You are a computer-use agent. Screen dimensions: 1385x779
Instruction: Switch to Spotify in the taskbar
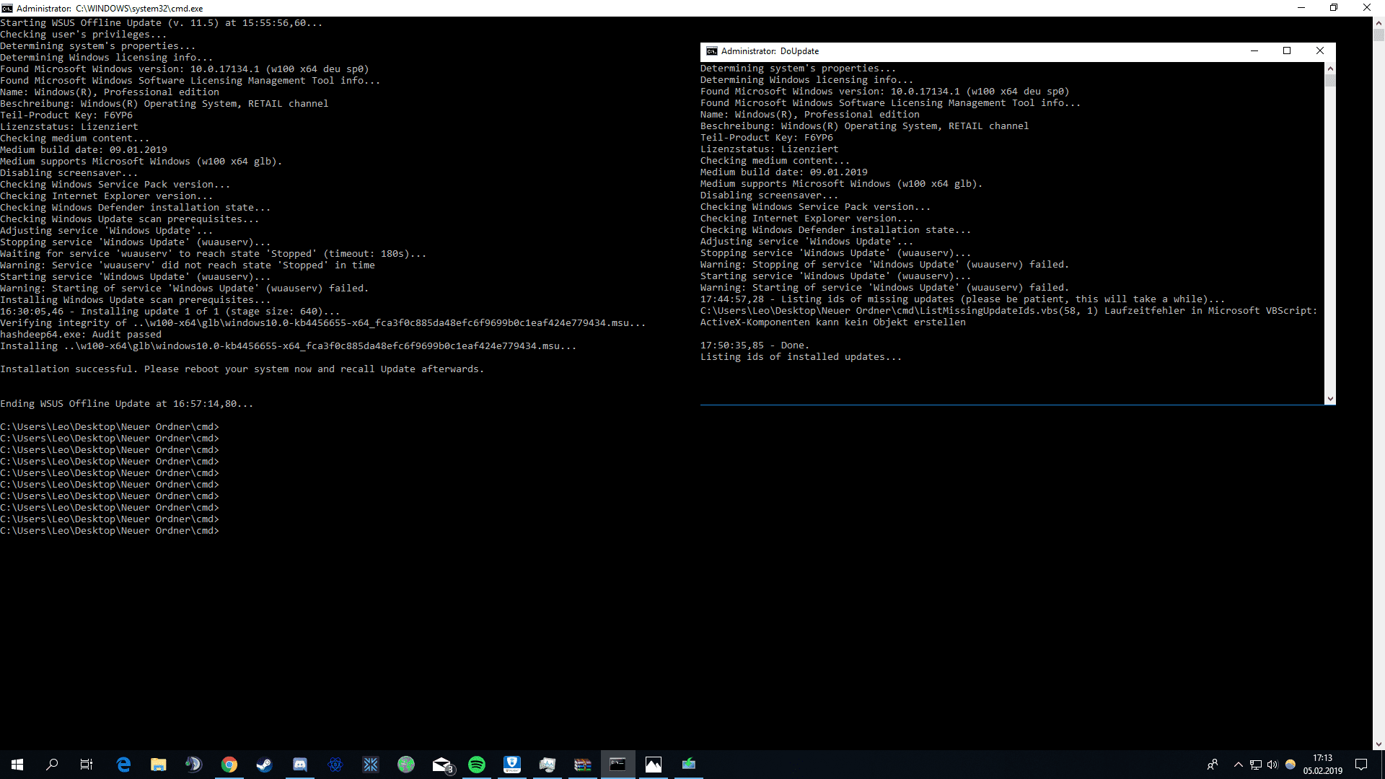coord(477,765)
